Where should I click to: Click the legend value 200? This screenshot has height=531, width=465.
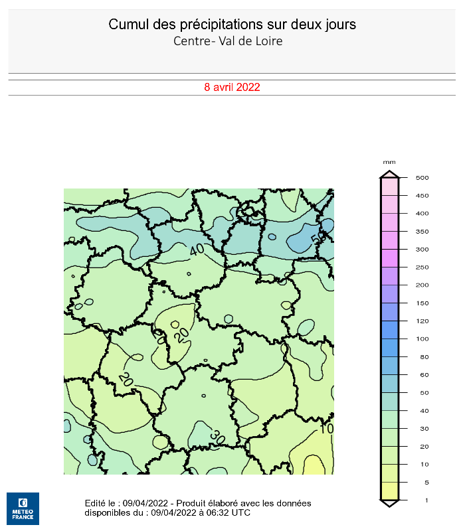coord(422,285)
